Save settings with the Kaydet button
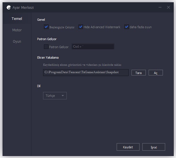This screenshot has height=158, width=176. [x=128, y=147]
